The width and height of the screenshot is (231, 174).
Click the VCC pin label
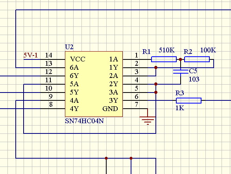pos(78,59)
